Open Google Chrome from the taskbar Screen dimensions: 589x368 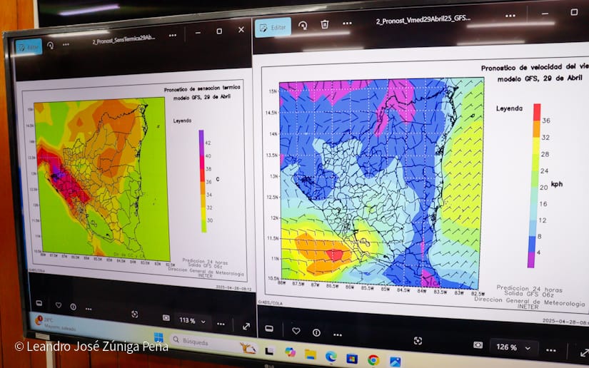[x=373, y=359]
